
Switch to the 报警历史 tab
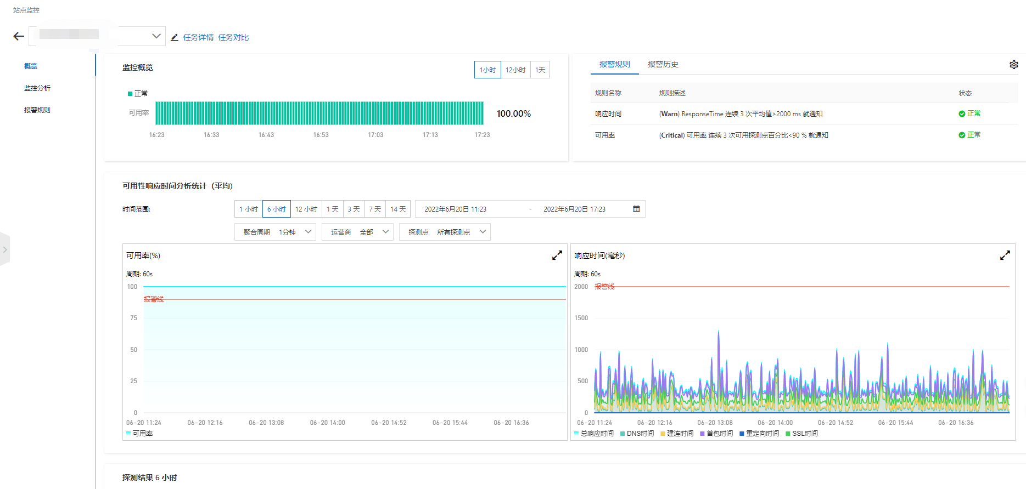point(663,64)
